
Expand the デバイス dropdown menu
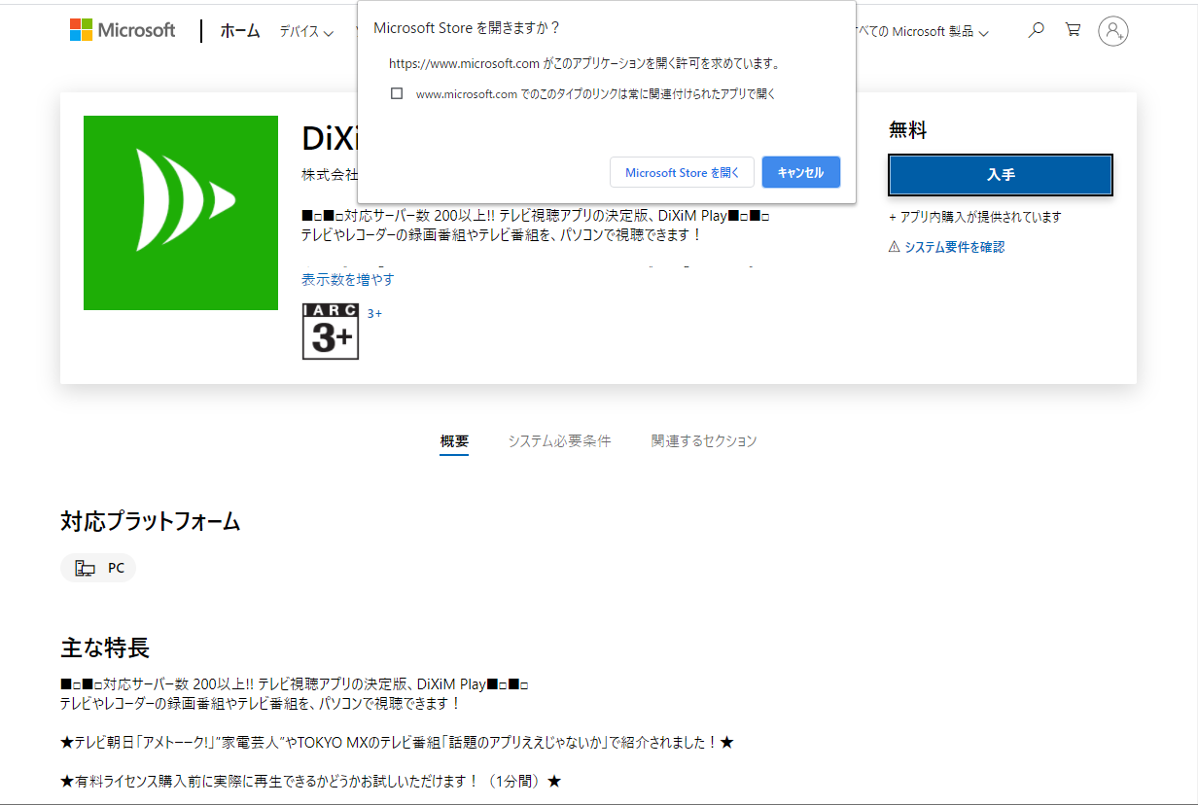[x=305, y=32]
